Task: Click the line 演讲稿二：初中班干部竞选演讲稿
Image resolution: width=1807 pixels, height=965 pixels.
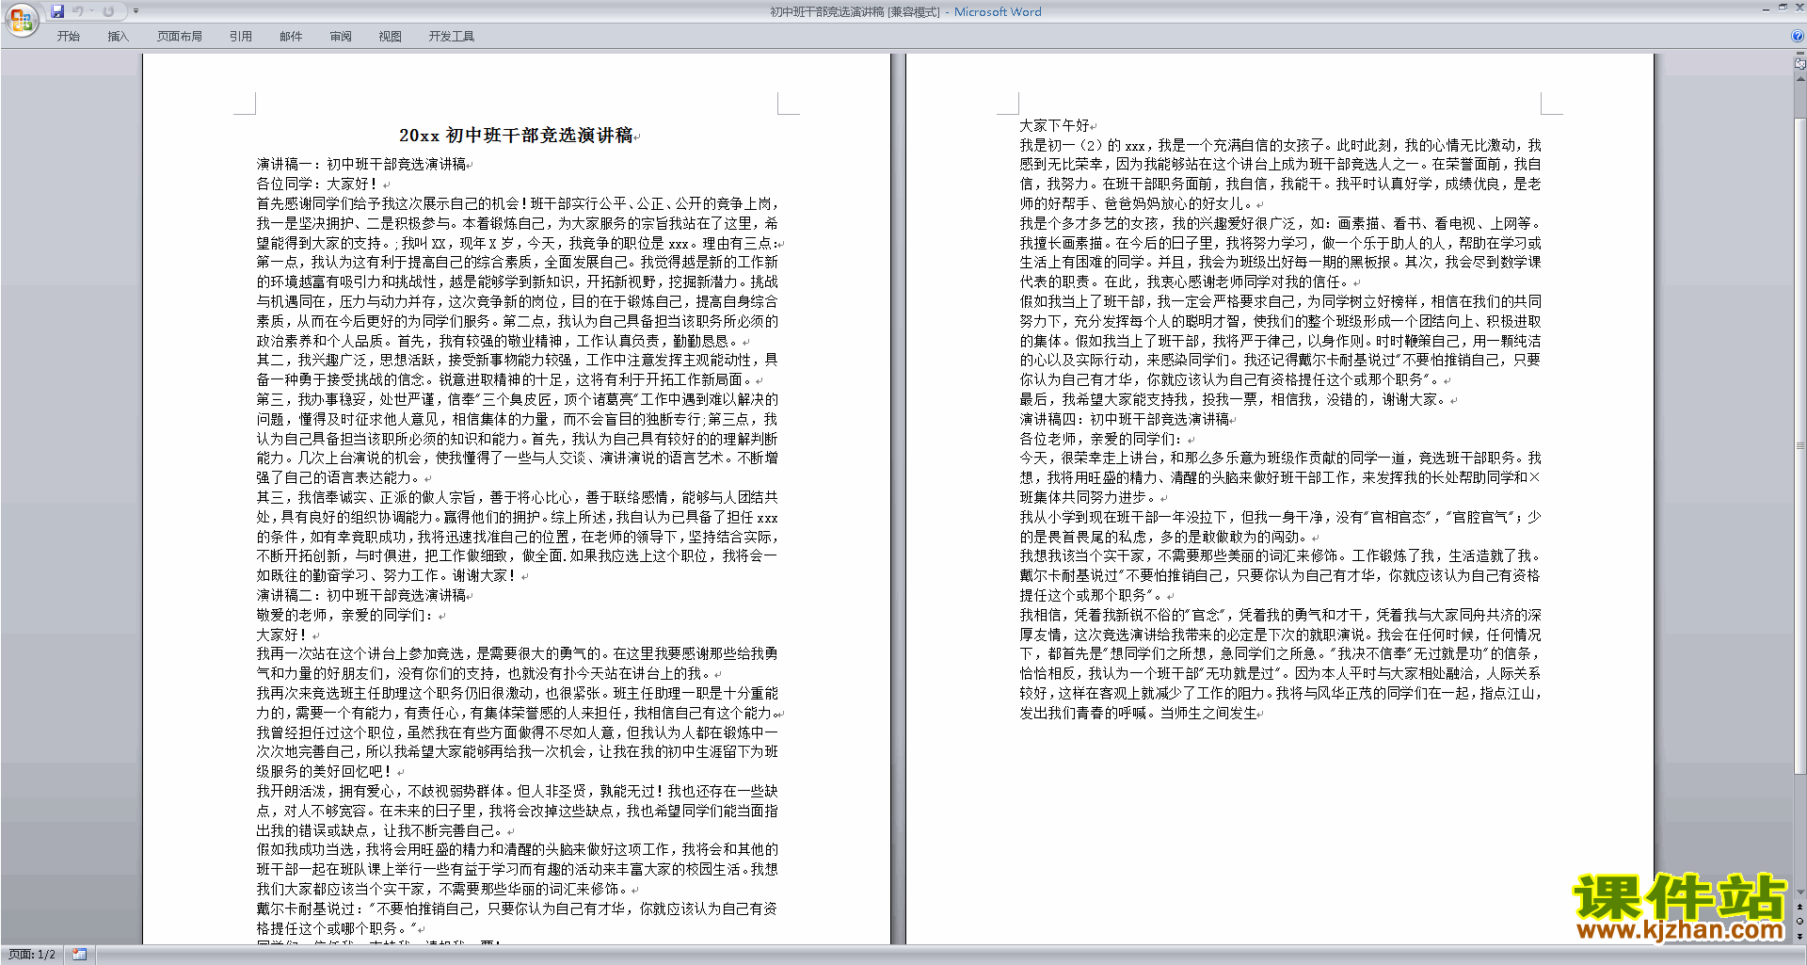Action: tap(361, 595)
